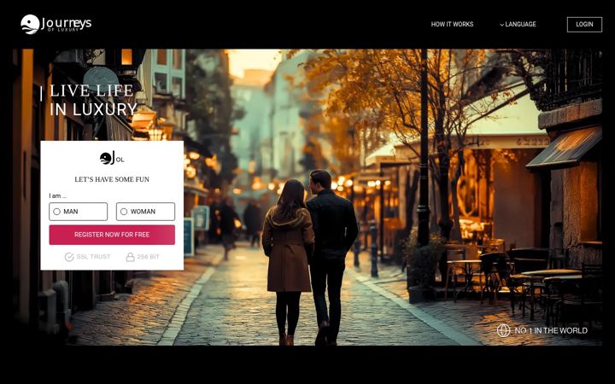Click the 256 BIT padlock icon
Image resolution: width=615 pixels, height=384 pixels.
tap(130, 257)
